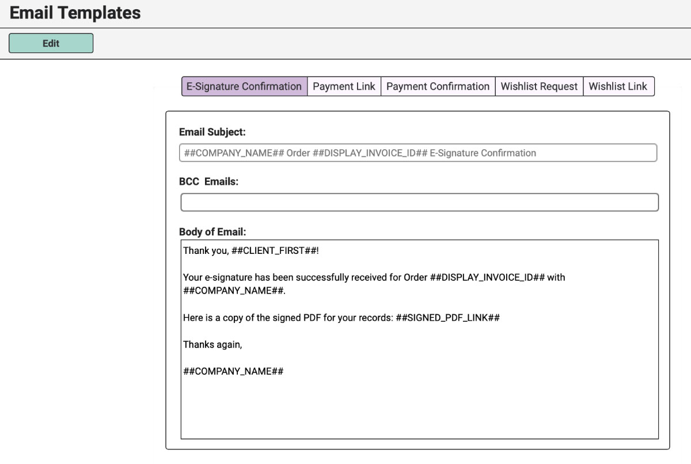
Task: Click the "Email Subject:" label
Action: click(x=212, y=132)
